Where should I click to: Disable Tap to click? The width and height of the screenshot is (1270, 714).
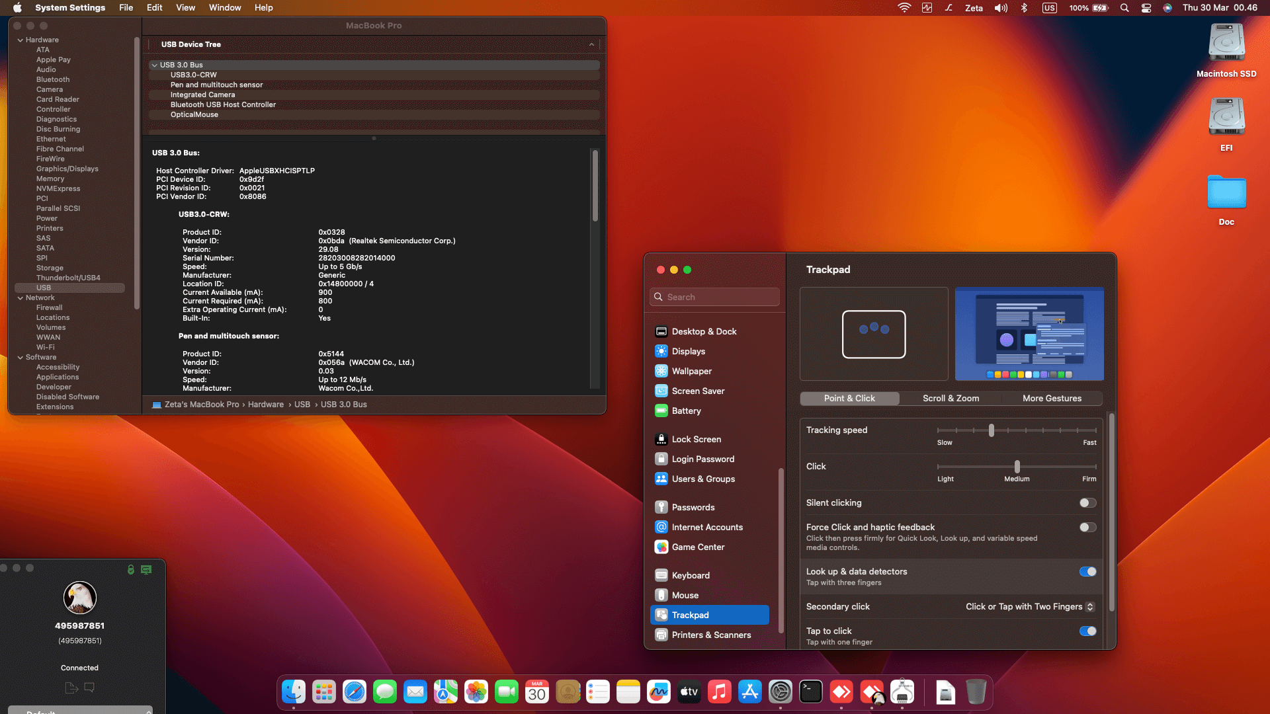tap(1088, 631)
